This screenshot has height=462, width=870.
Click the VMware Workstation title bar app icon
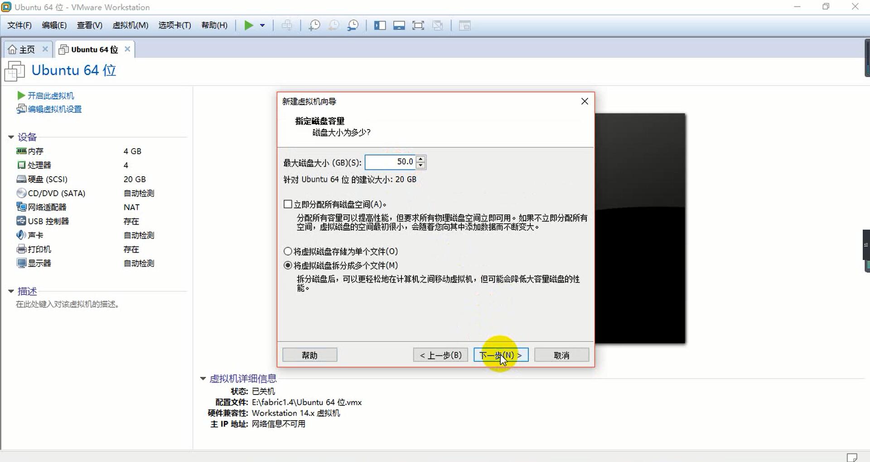(6, 7)
